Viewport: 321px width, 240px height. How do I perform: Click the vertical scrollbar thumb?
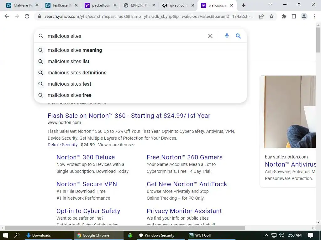point(318,40)
